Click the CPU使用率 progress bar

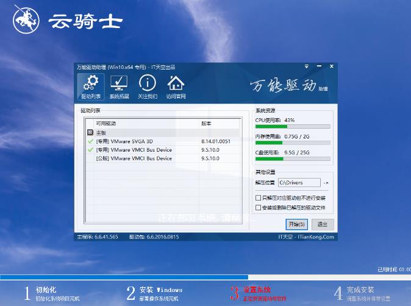(293, 127)
